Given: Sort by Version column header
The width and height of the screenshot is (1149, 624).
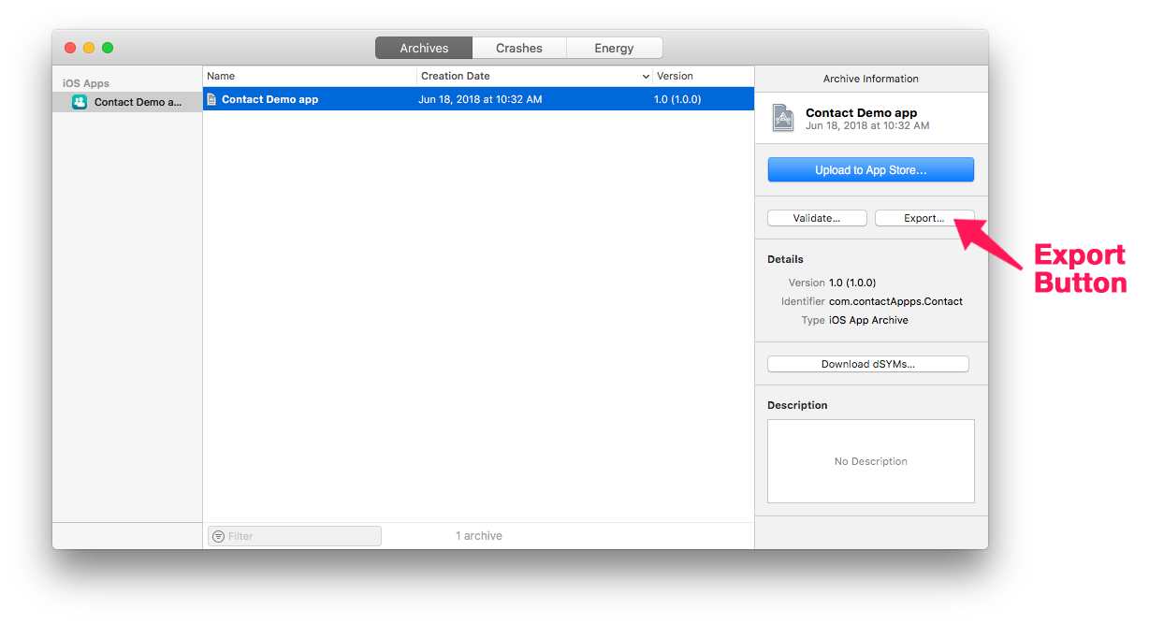Looking at the screenshot, I should tap(704, 76).
